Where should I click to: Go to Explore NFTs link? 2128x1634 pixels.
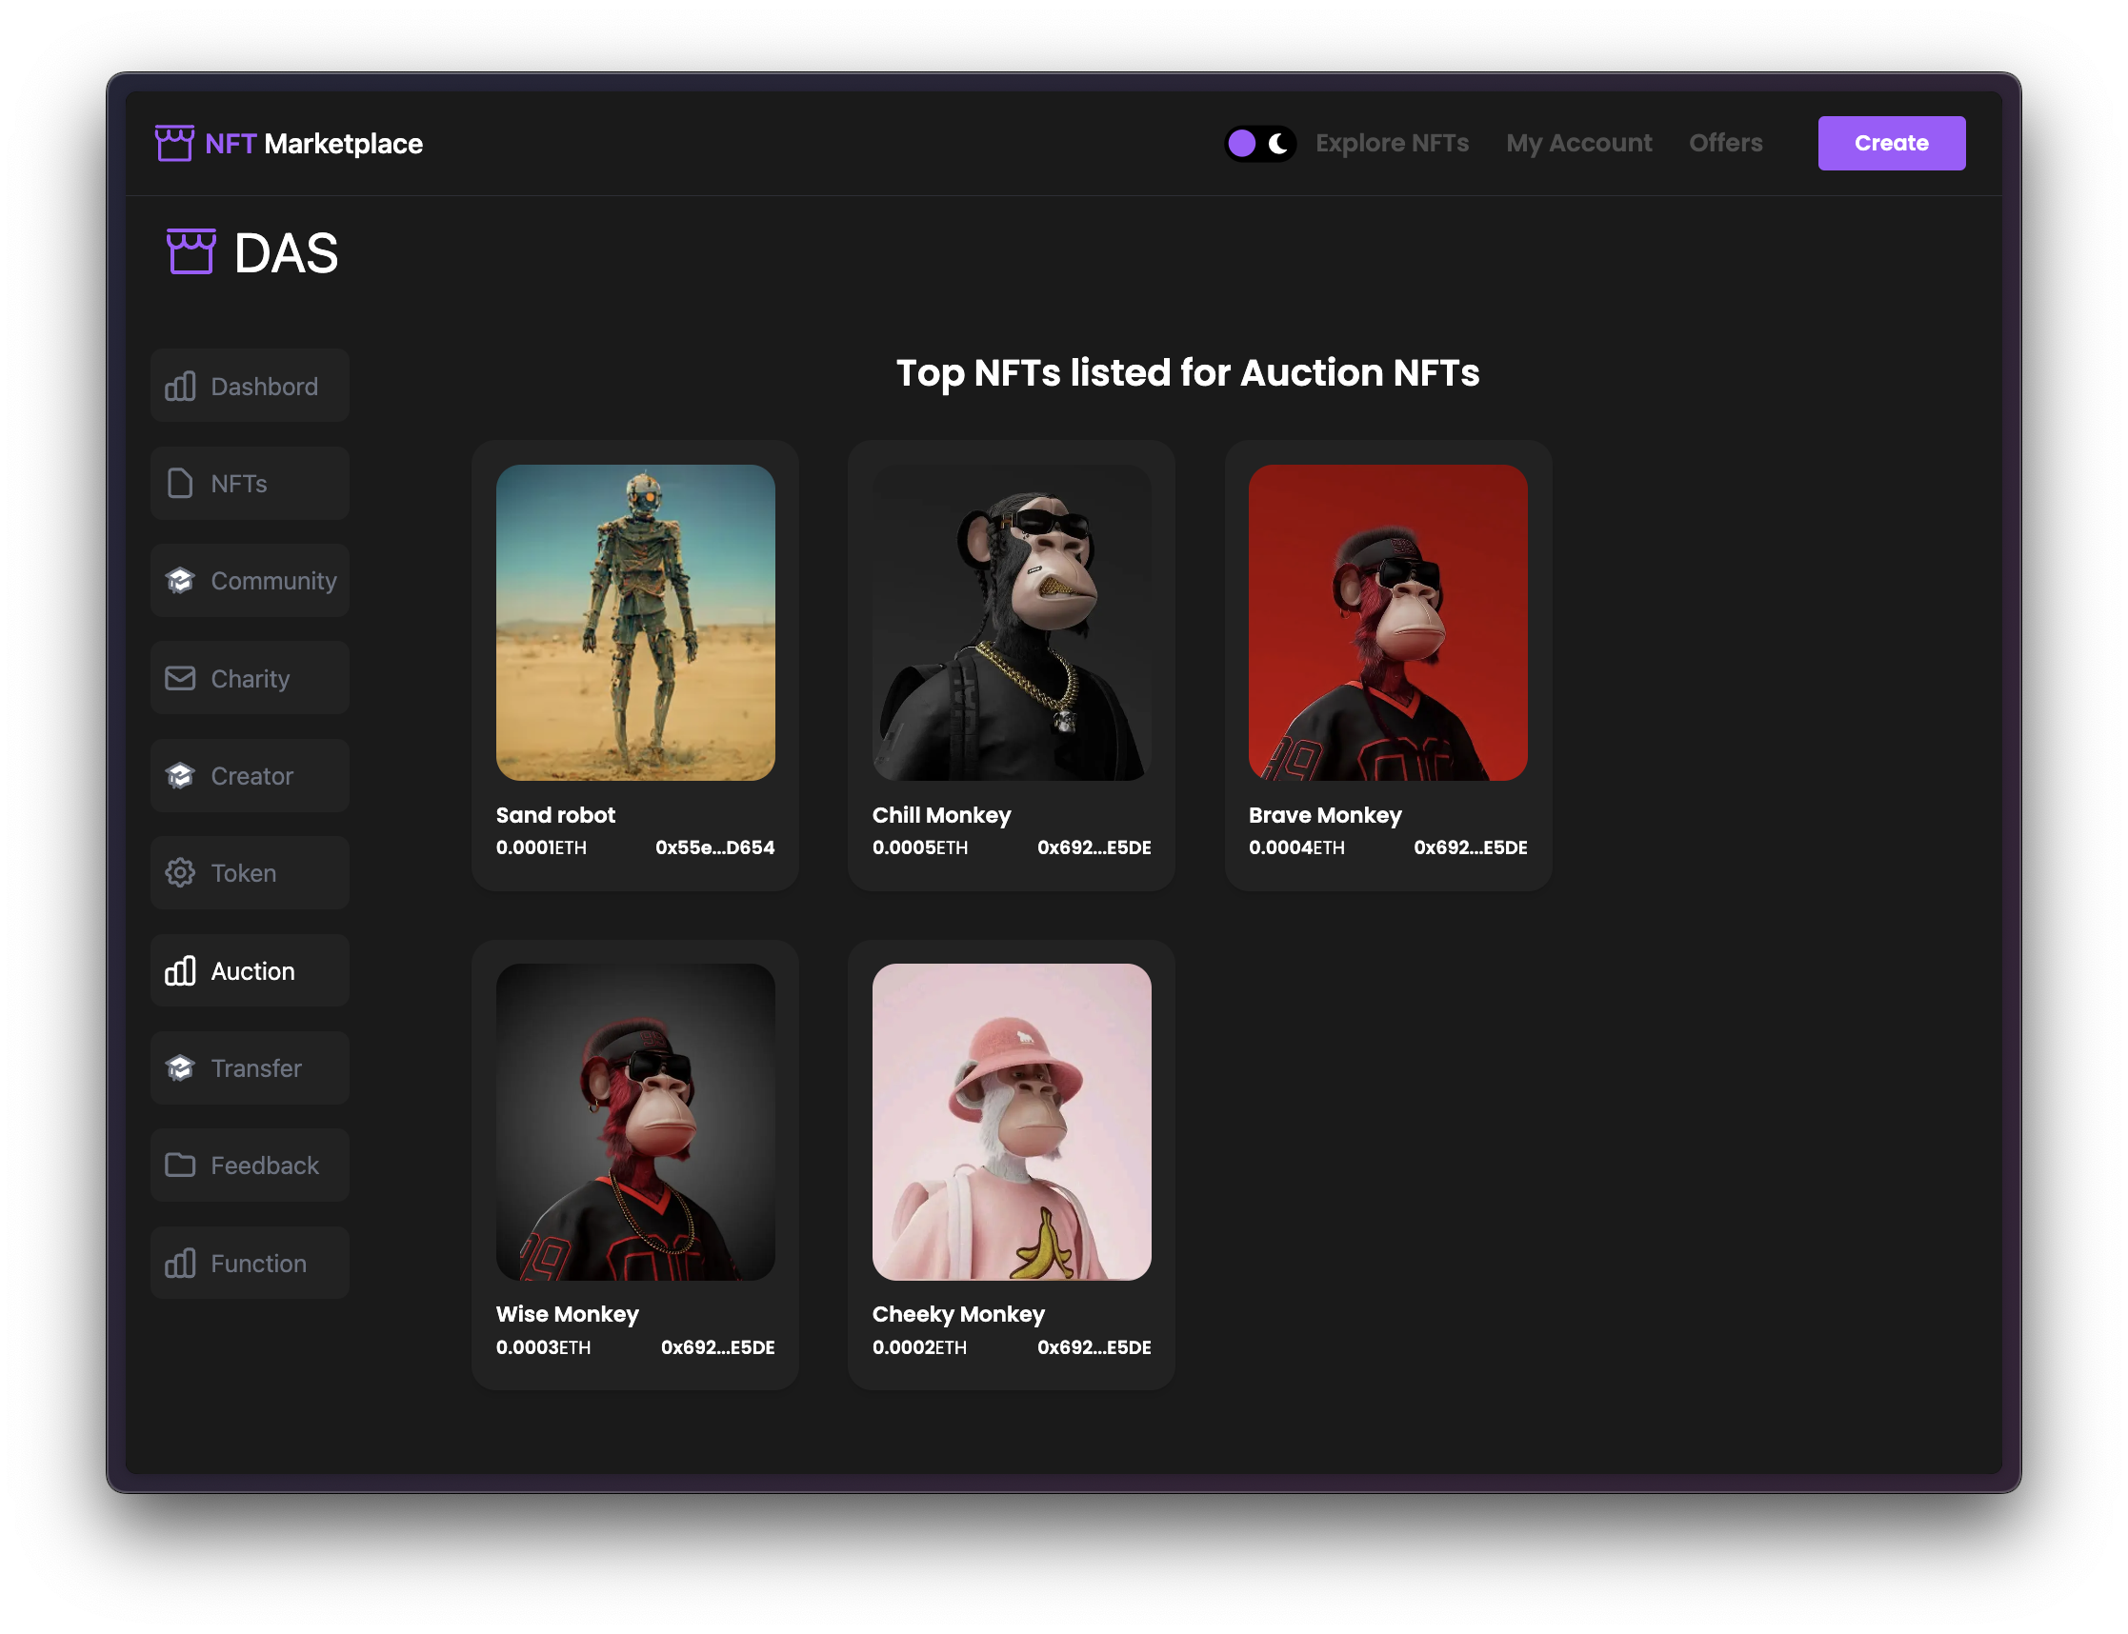pyautogui.click(x=1392, y=143)
